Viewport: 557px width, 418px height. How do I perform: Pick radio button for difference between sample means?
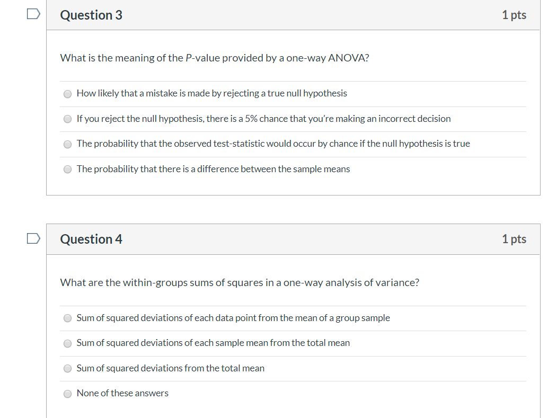click(x=67, y=170)
